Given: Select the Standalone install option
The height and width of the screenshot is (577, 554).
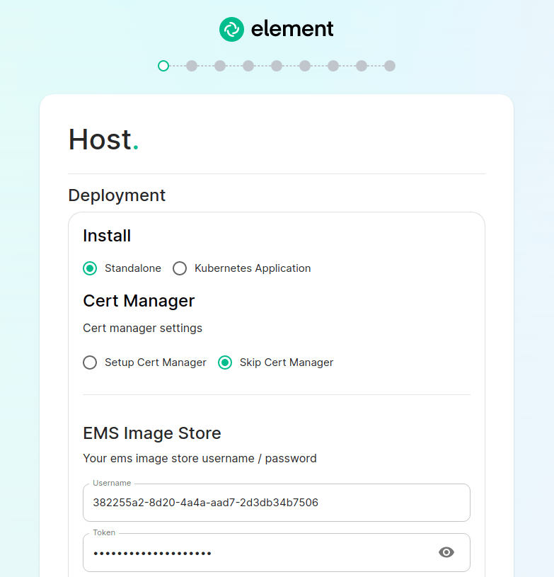Looking at the screenshot, I should click(90, 268).
